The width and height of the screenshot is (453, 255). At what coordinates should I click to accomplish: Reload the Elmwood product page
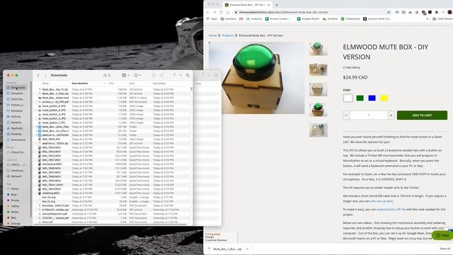(x=221, y=12)
